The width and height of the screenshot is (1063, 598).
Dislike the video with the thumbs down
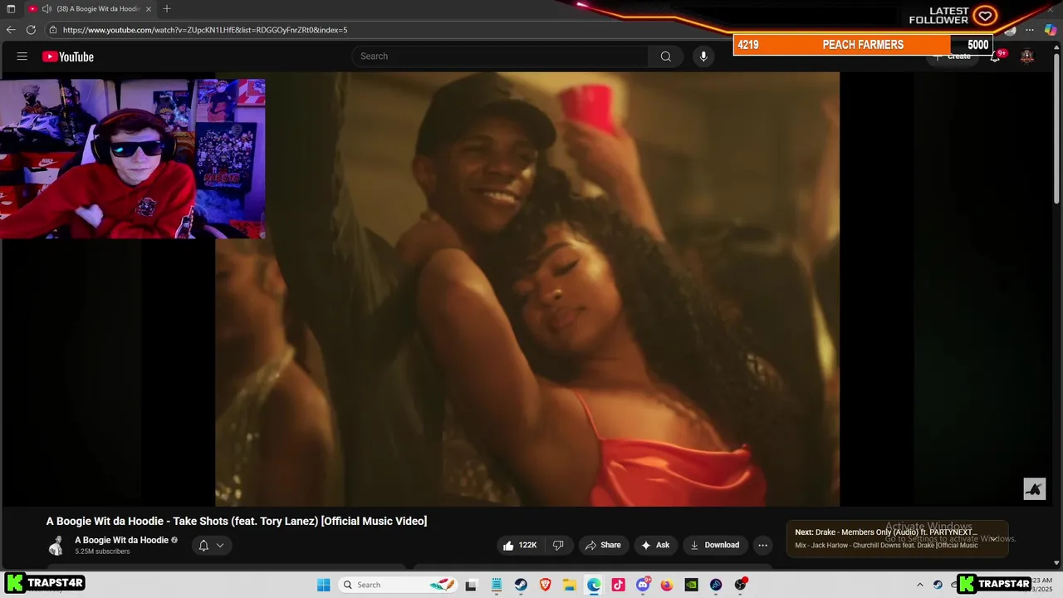(x=558, y=545)
